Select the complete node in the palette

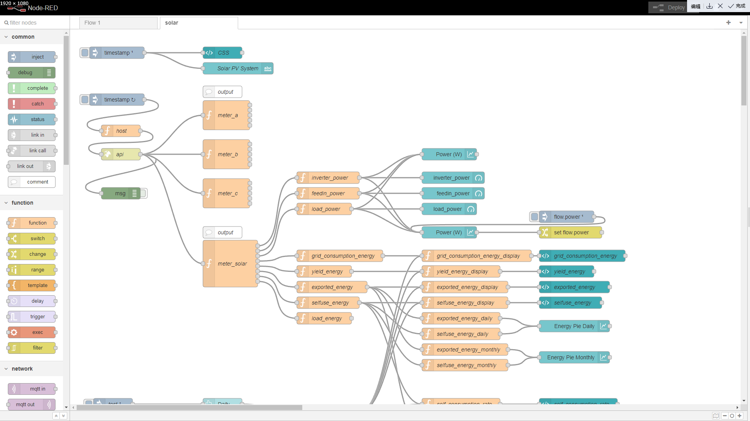pos(32,88)
